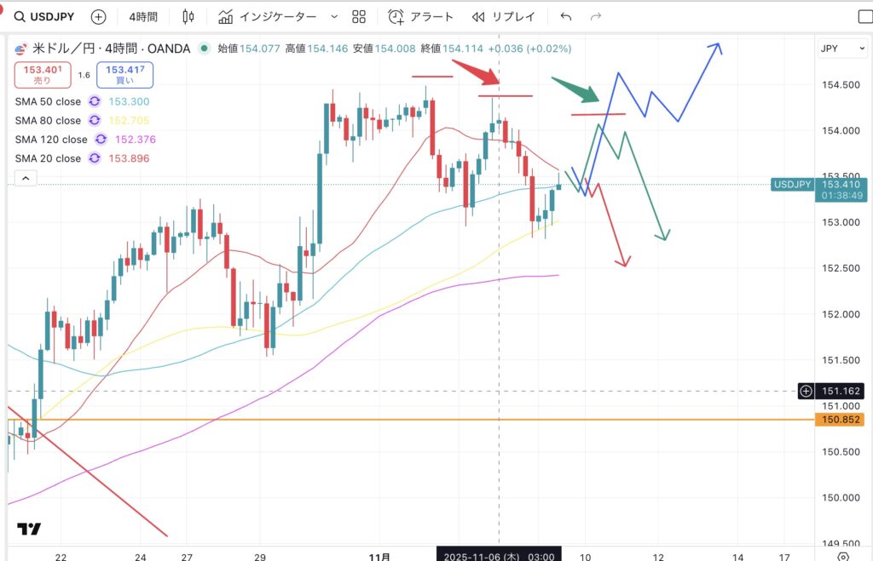
Task: Click the plus icon beside 151.162 price
Action: (806, 391)
